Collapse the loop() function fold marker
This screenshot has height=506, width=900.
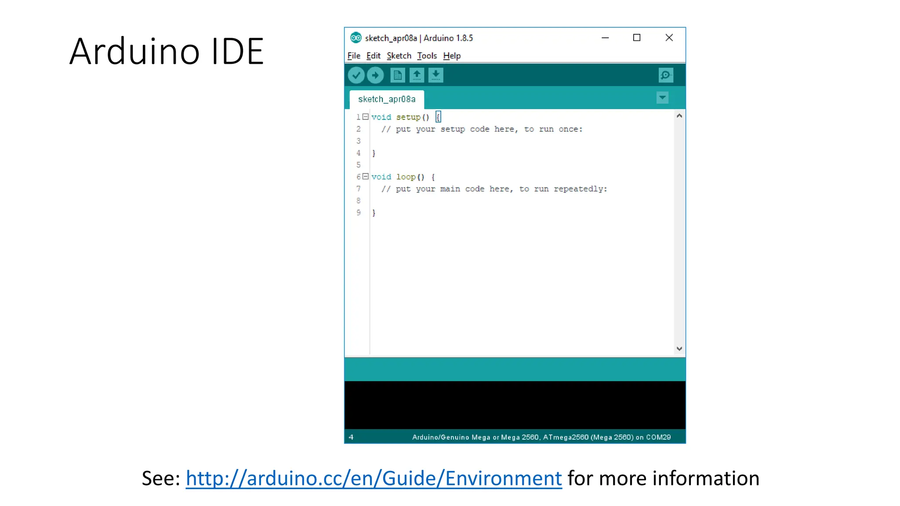(x=365, y=177)
